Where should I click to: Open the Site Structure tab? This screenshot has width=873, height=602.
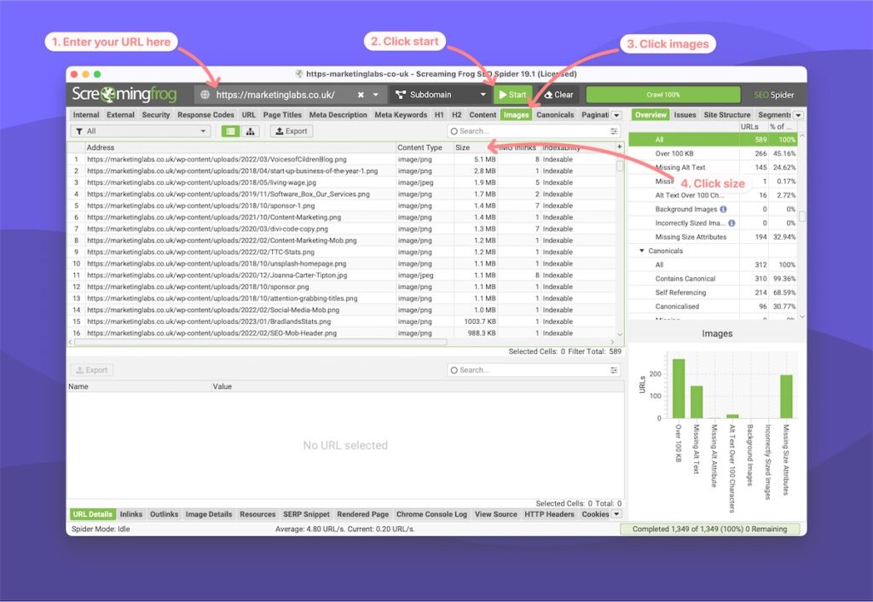point(727,115)
